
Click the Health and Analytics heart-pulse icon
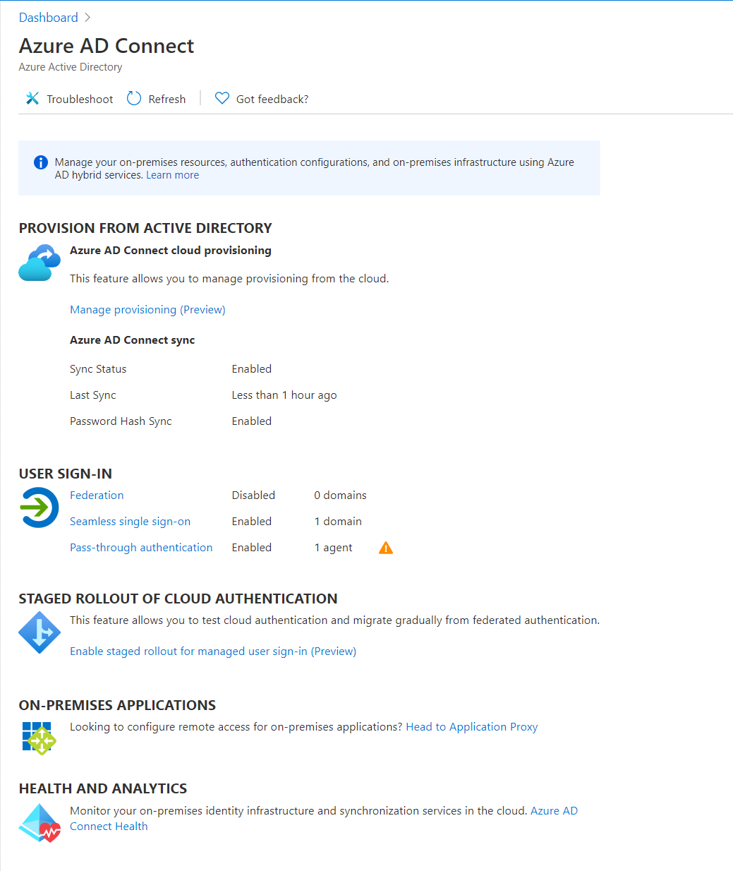coord(40,823)
